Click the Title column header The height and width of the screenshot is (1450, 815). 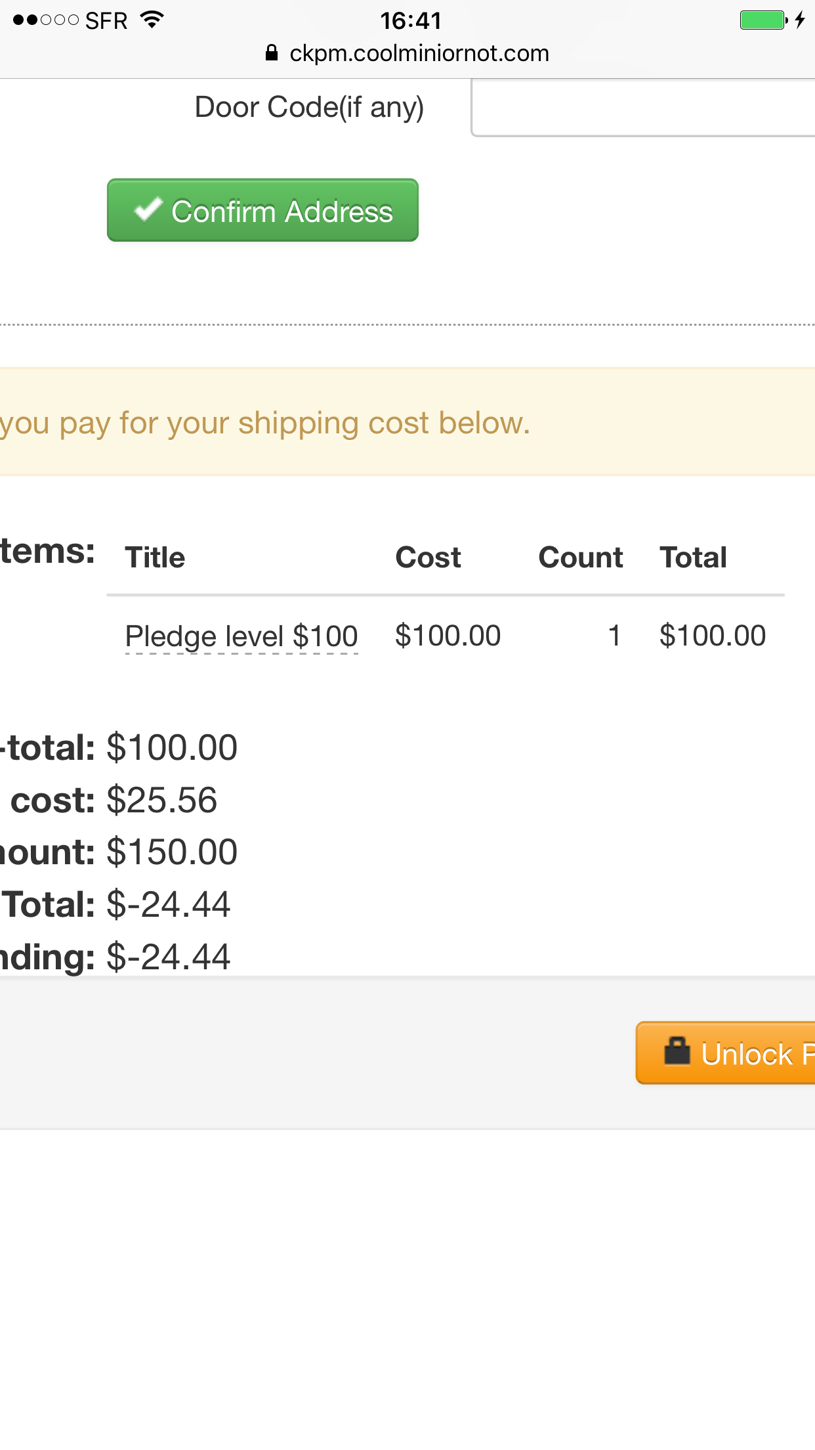click(x=156, y=558)
